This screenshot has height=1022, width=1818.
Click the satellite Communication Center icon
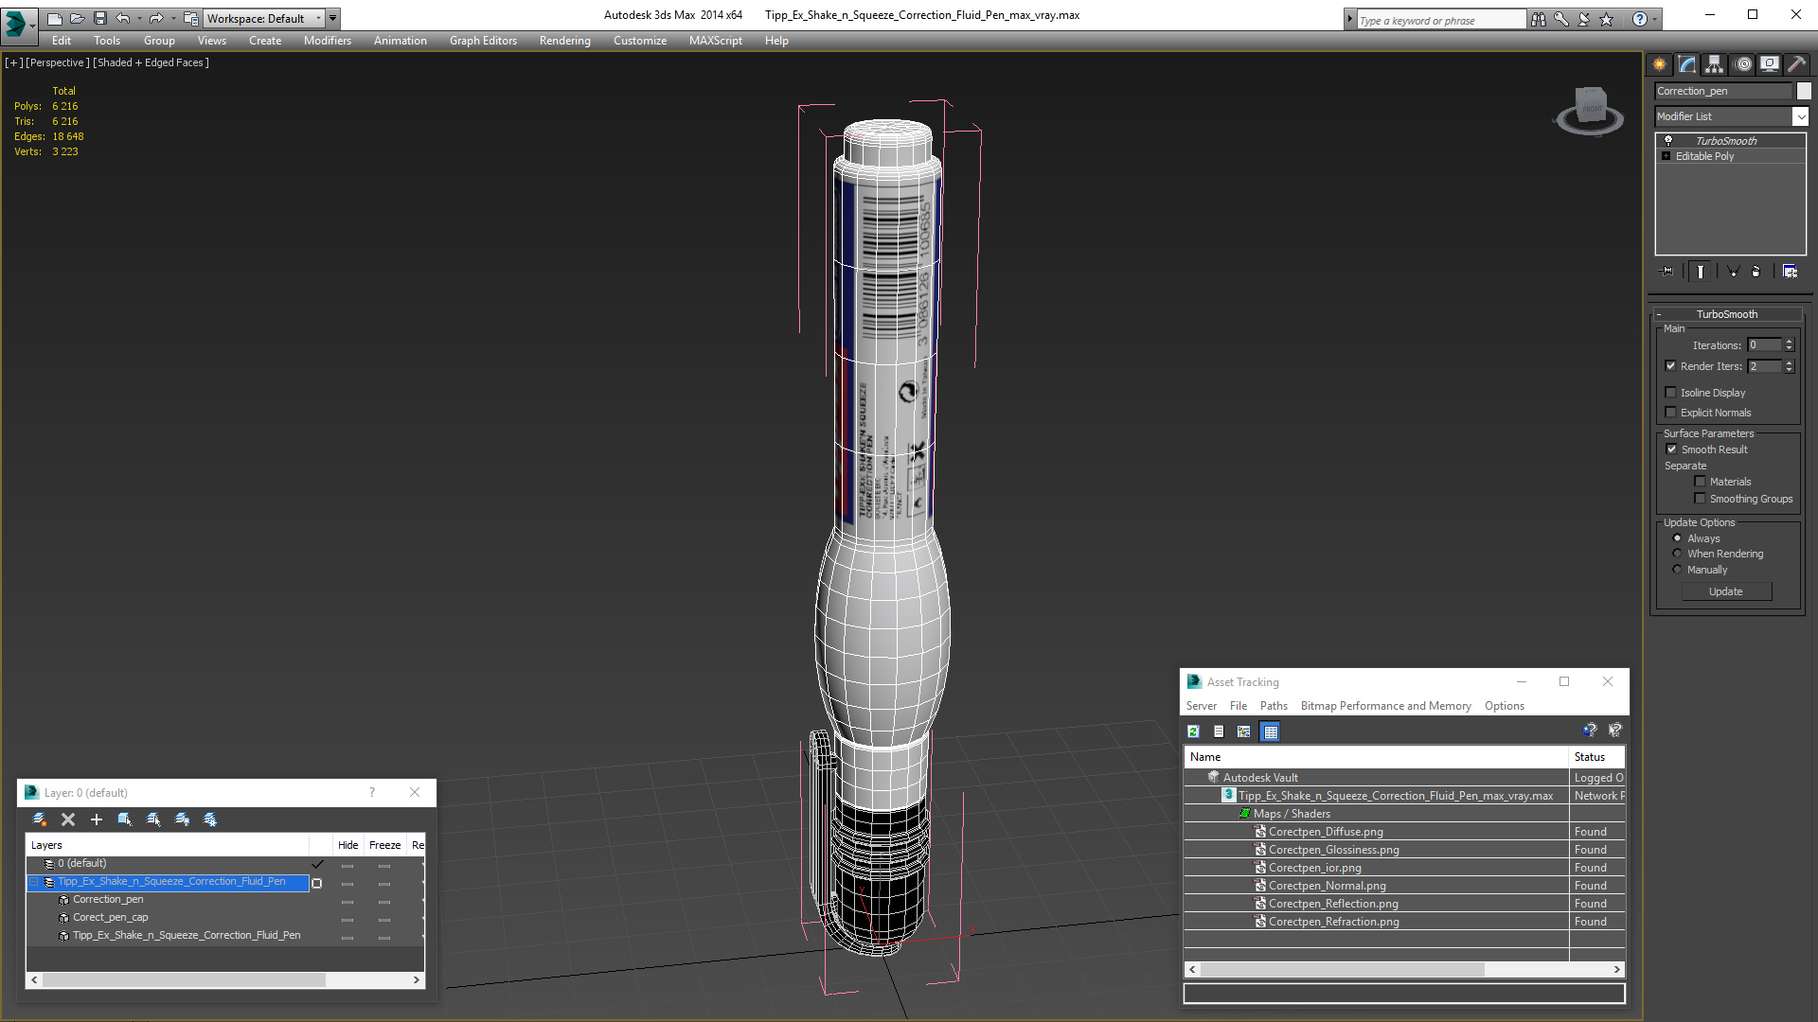point(1584,19)
